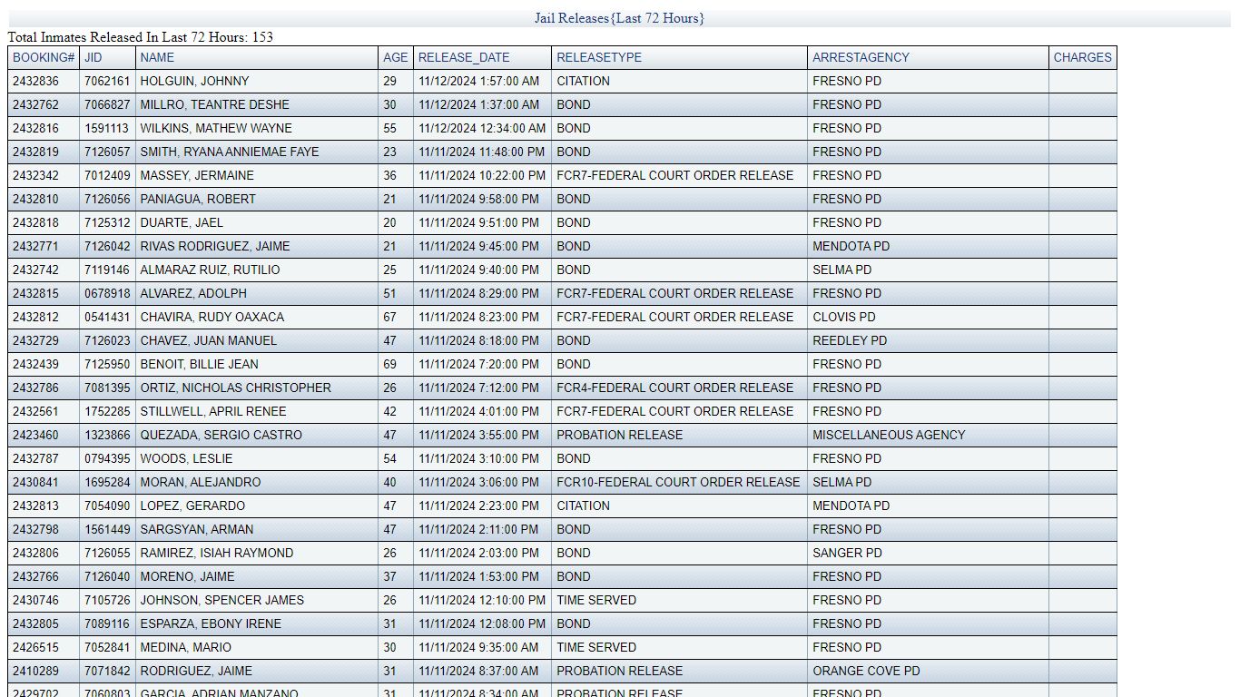The width and height of the screenshot is (1240, 697).
Task: Click name MILLRO, TEANTRE DESHE
Action: [214, 104]
